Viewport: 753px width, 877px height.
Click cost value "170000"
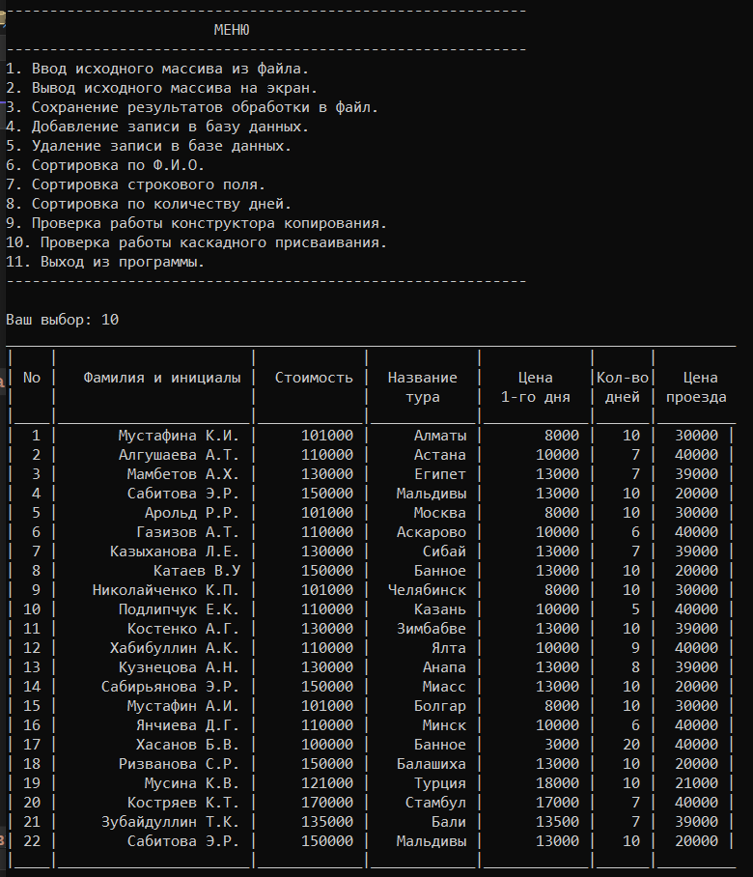pos(327,803)
